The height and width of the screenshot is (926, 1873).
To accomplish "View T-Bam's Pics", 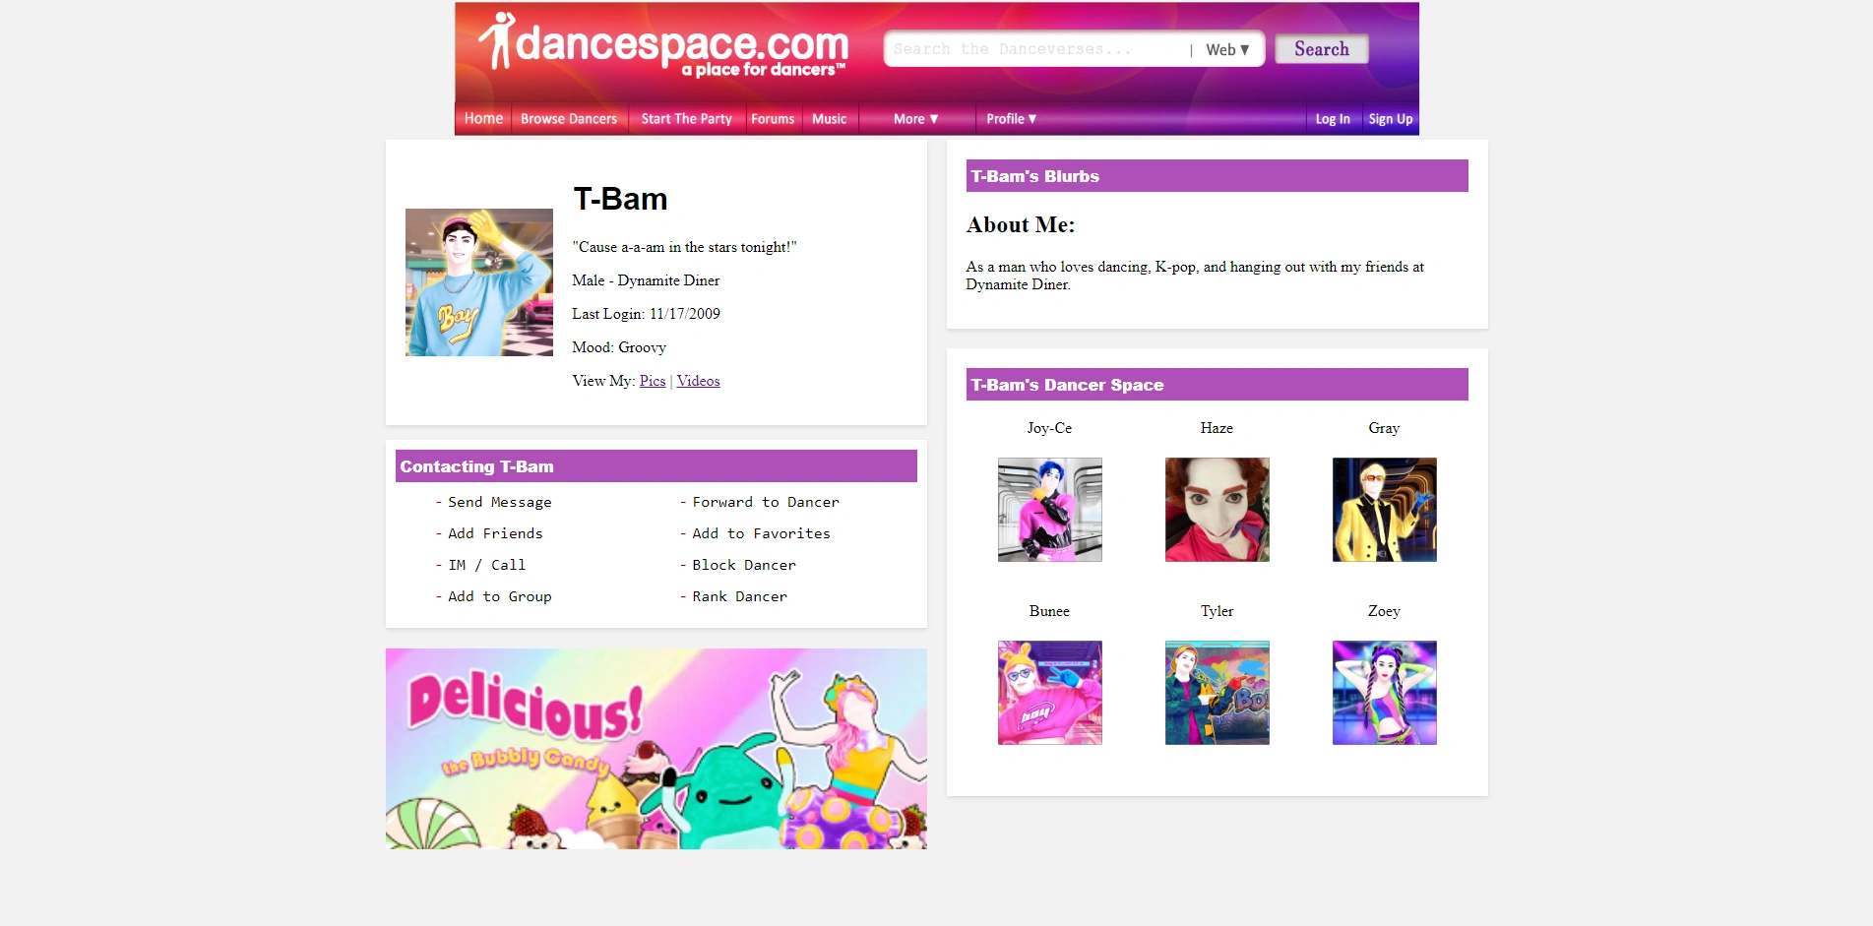I will click(652, 381).
